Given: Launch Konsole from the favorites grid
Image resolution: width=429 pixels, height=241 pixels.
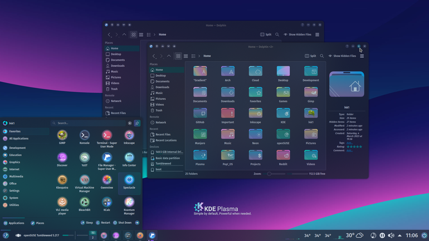Looking at the screenshot, I should pyautogui.click(x=85, y=137).
